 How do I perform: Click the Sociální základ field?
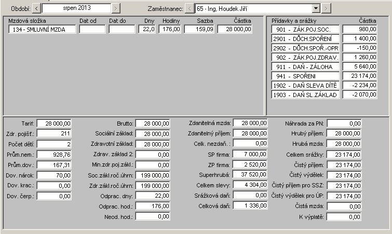pos(153,134)
